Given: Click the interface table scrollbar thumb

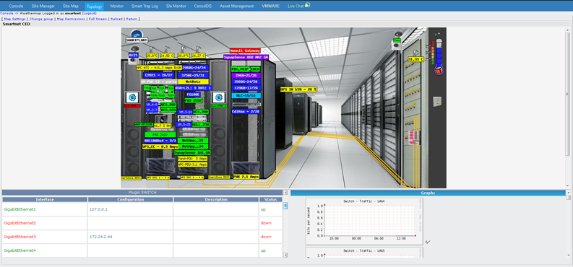Looking at the screenshot, I should (285, 206).
